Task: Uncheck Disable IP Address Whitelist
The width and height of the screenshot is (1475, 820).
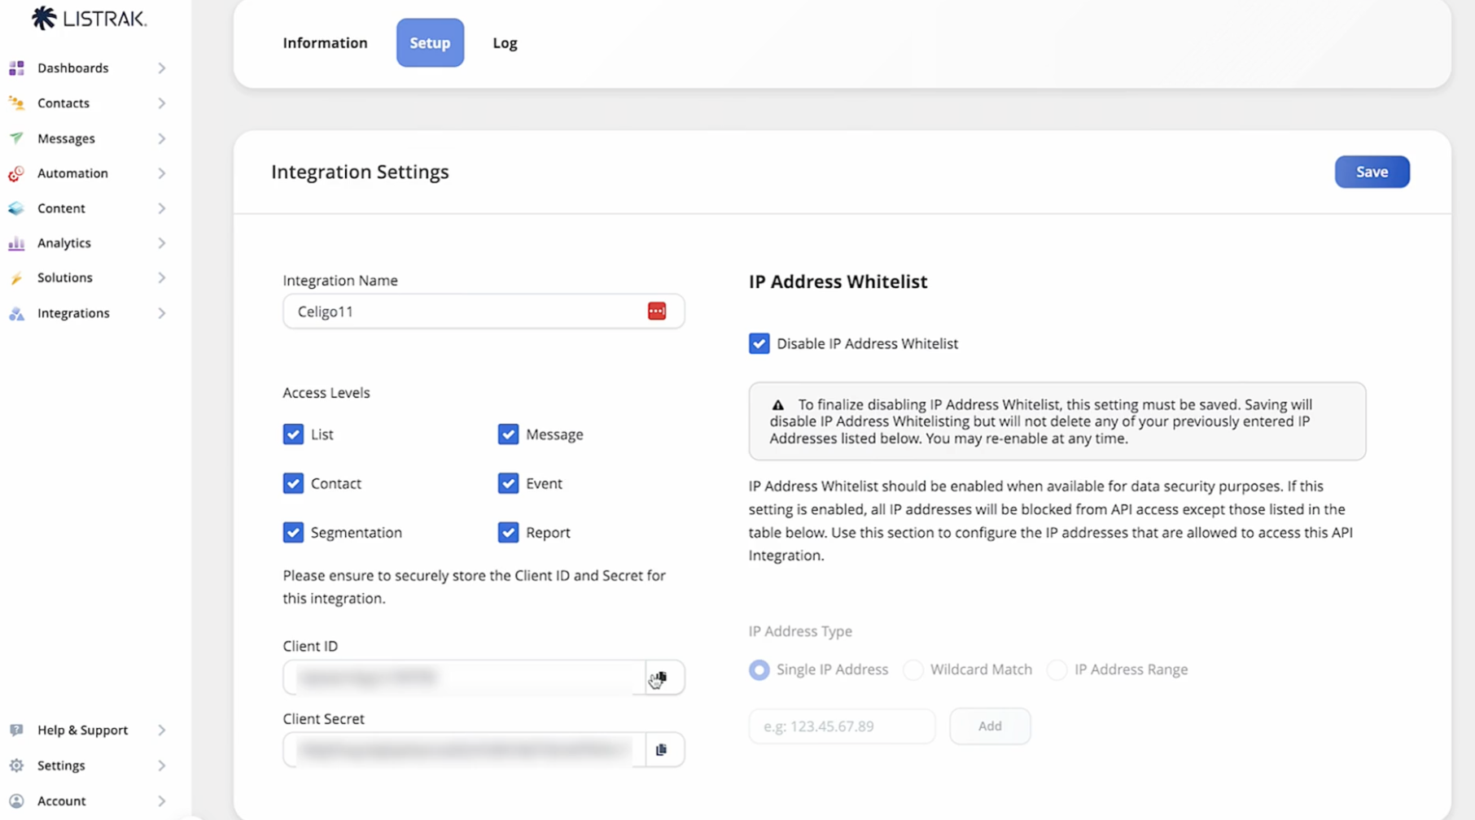Action: pyautogui.click(x=759, y=343)
